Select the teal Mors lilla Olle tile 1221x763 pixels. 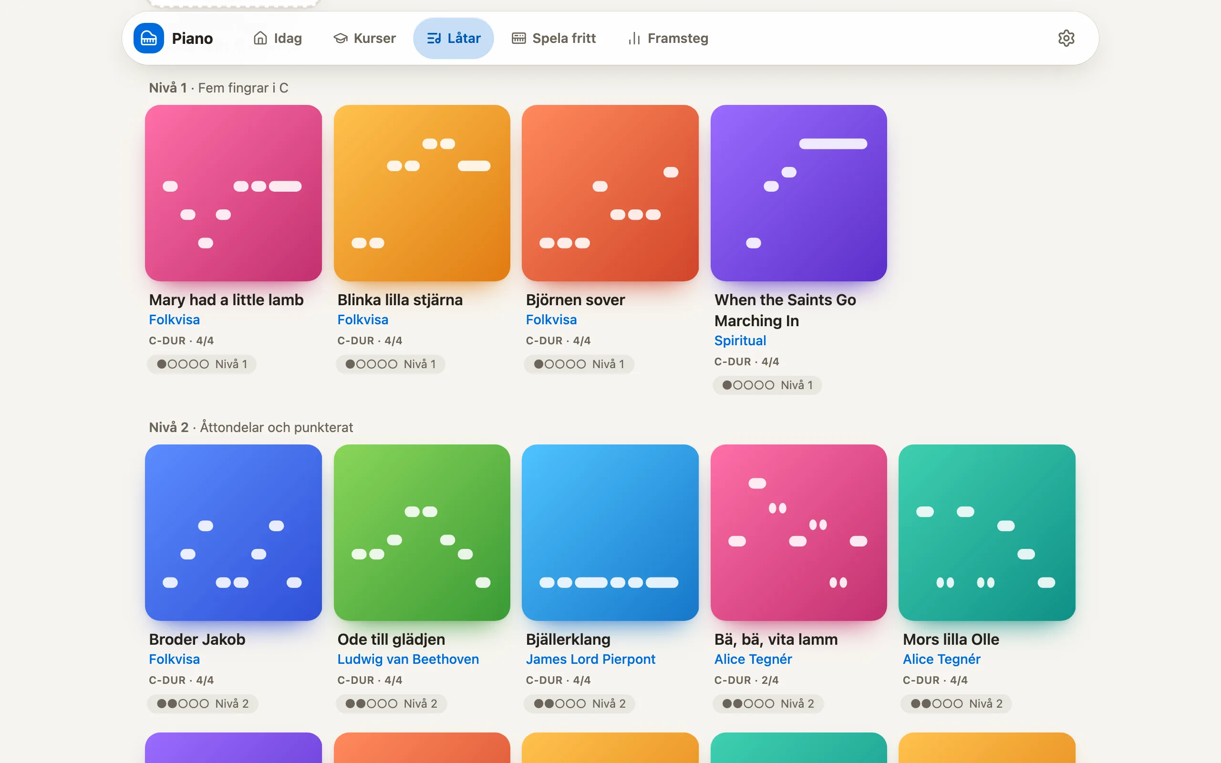(x=987, y=532)
